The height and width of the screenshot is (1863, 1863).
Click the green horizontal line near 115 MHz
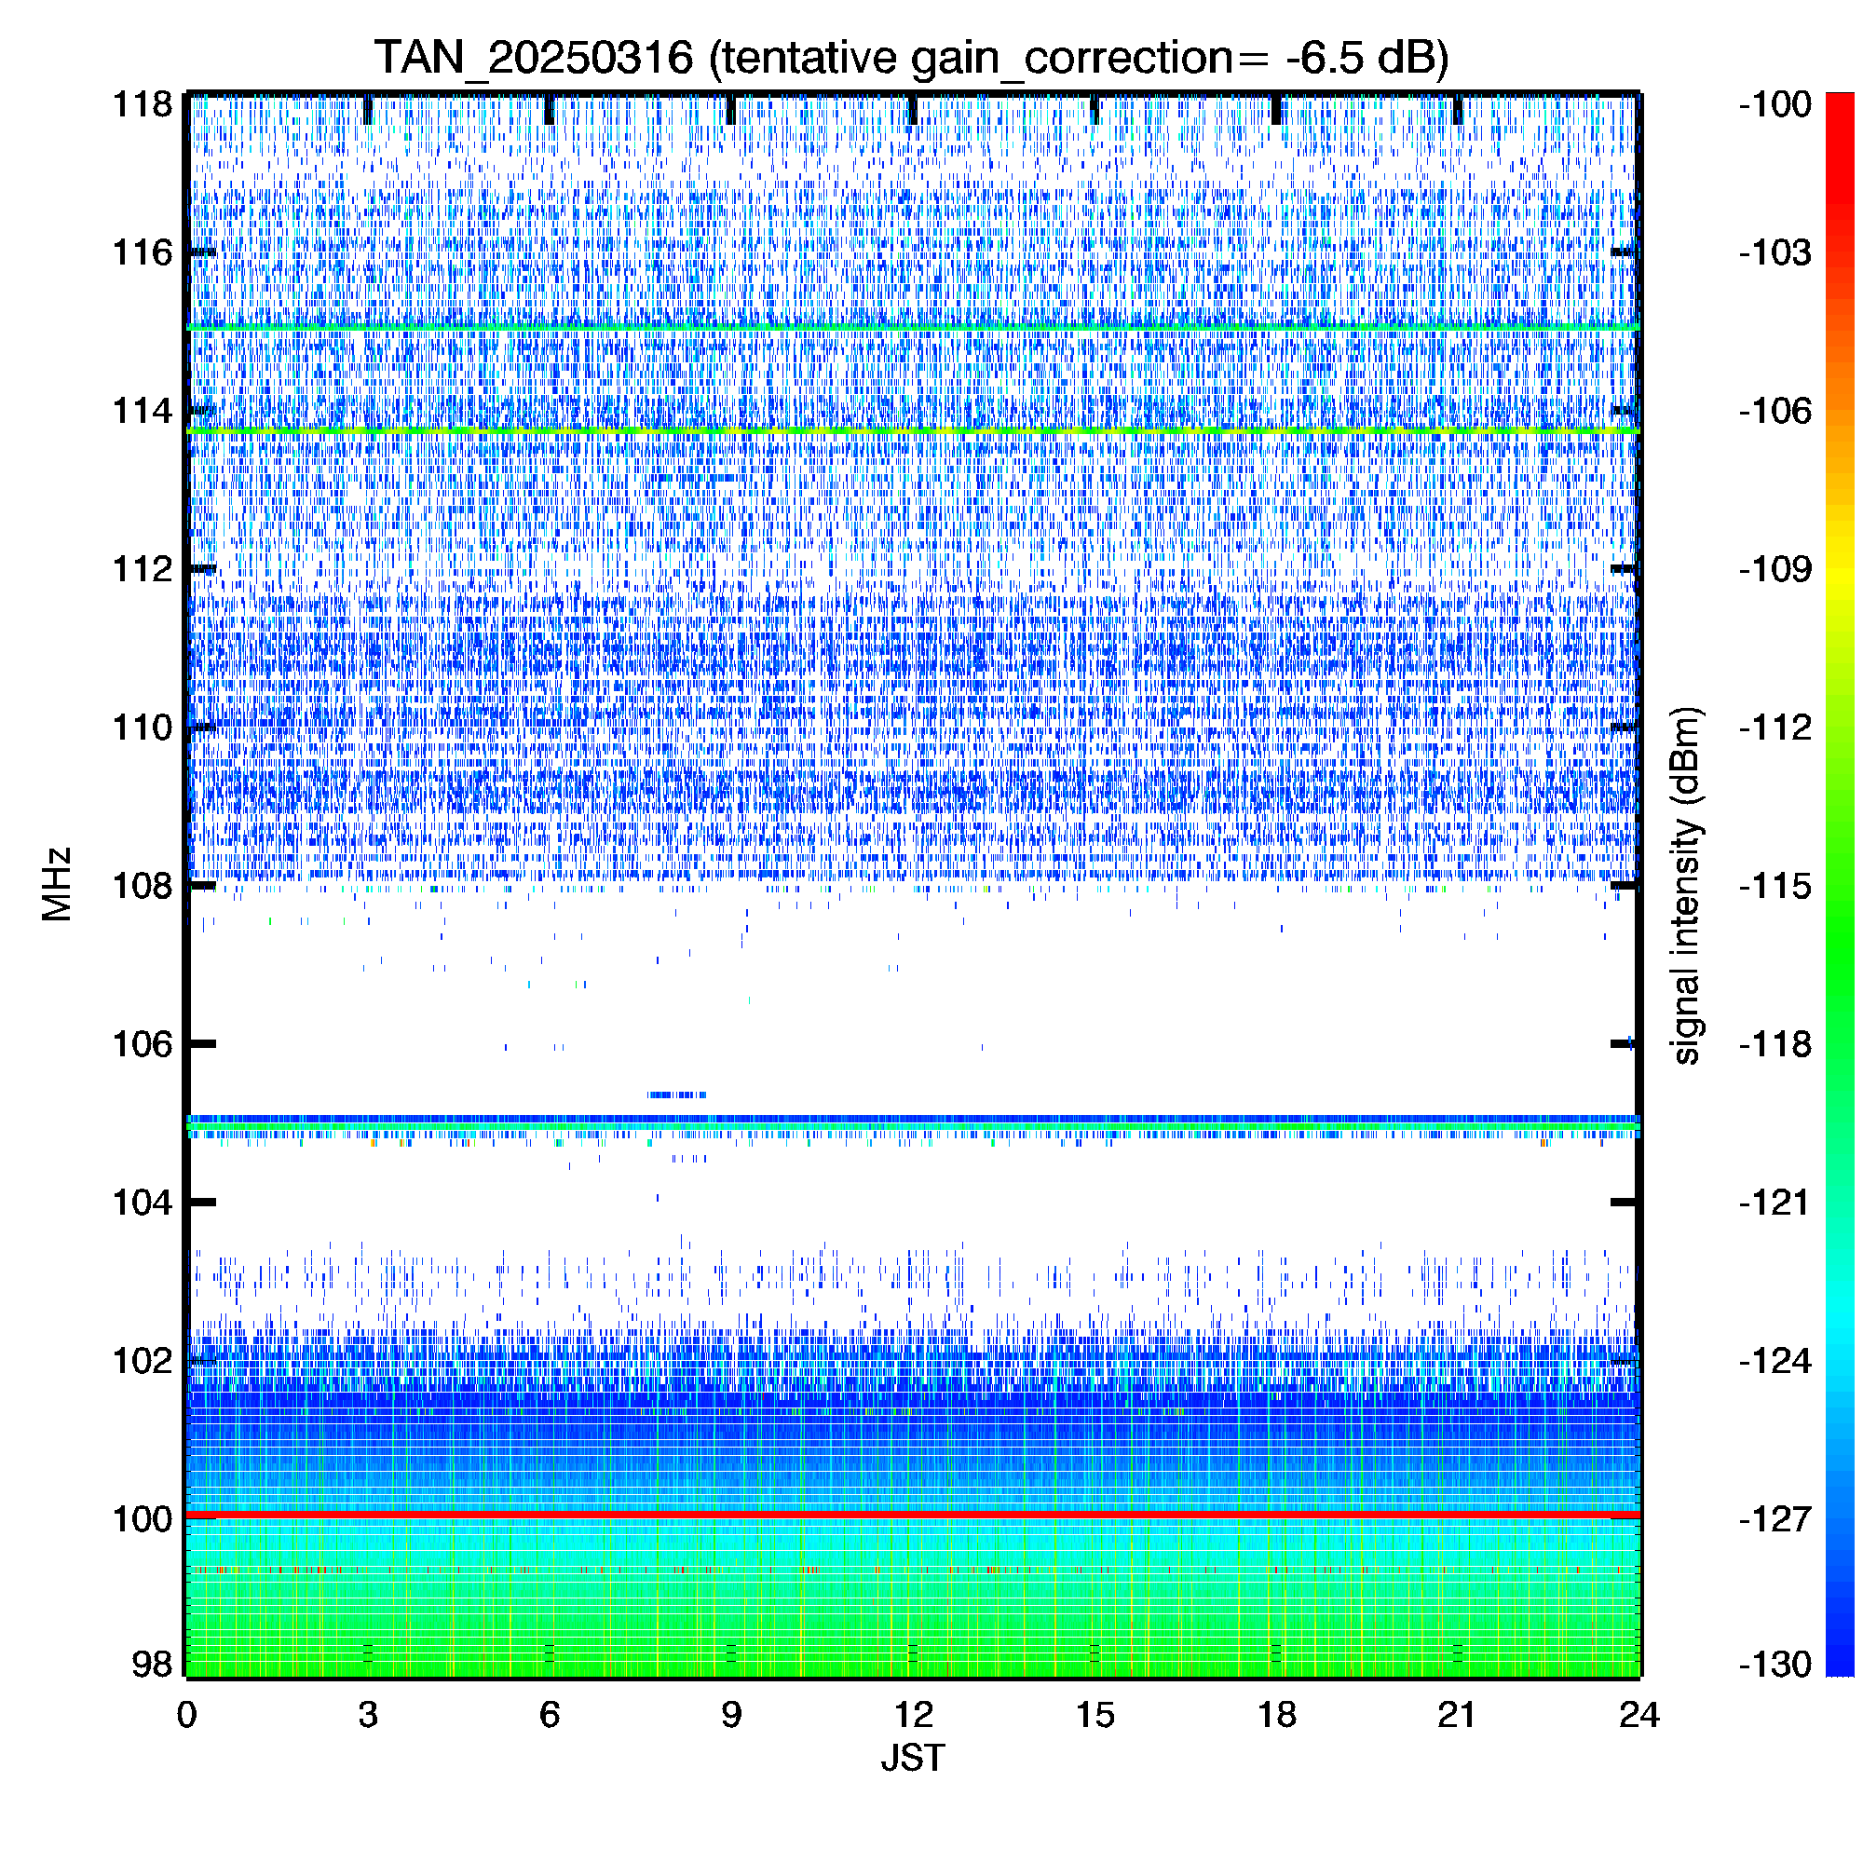[x=911, y=329]
